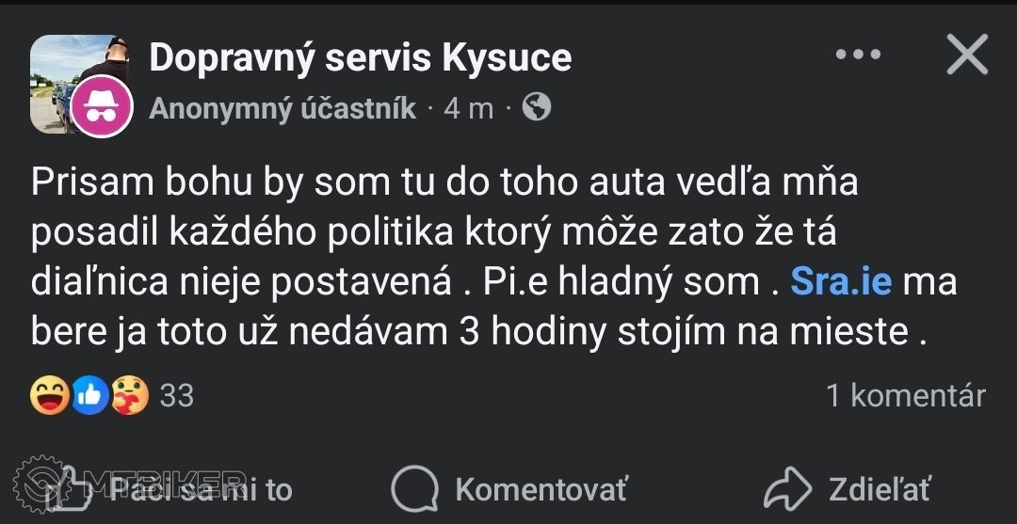This screenshot has height=524, width=1017.
Task: Click the share arrow icon
Action: 788,489
